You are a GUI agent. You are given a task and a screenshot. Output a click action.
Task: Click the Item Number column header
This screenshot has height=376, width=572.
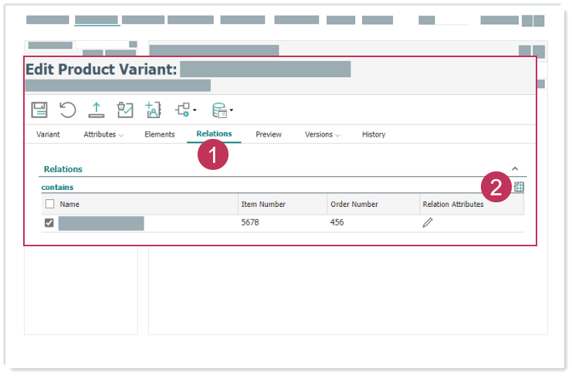click(x=264, y=205)
